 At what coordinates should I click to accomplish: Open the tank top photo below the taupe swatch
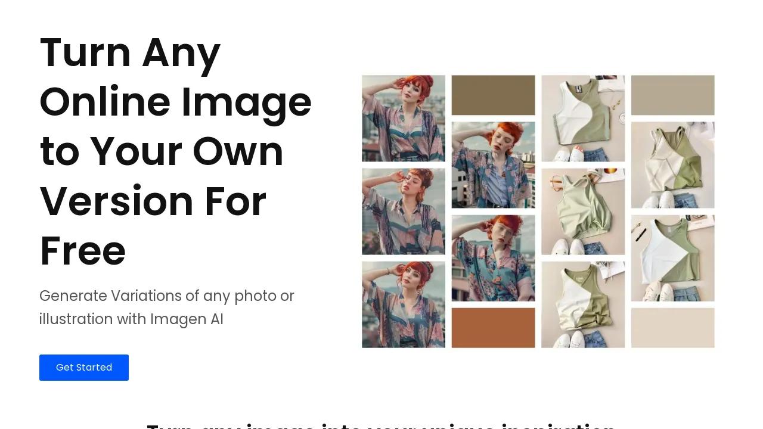click(x=672, y=165)
